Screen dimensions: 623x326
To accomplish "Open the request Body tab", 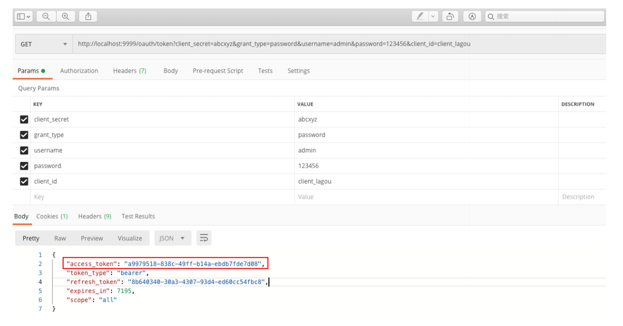I will (170, 70).
